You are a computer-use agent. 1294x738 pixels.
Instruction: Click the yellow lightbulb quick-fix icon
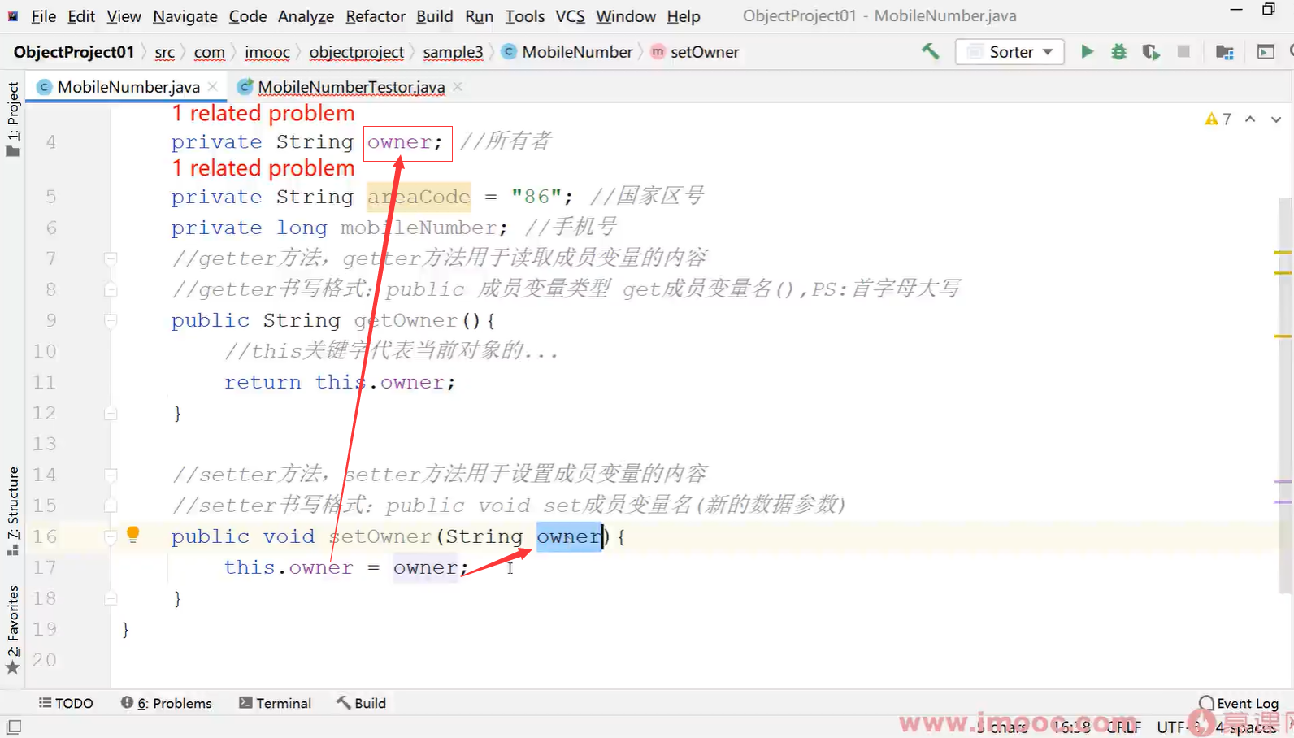pyautogui.click(x=133, y=535)
